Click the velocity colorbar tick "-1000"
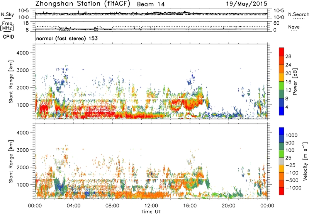This screenshot has height=214, width=309. pos(293,188)
